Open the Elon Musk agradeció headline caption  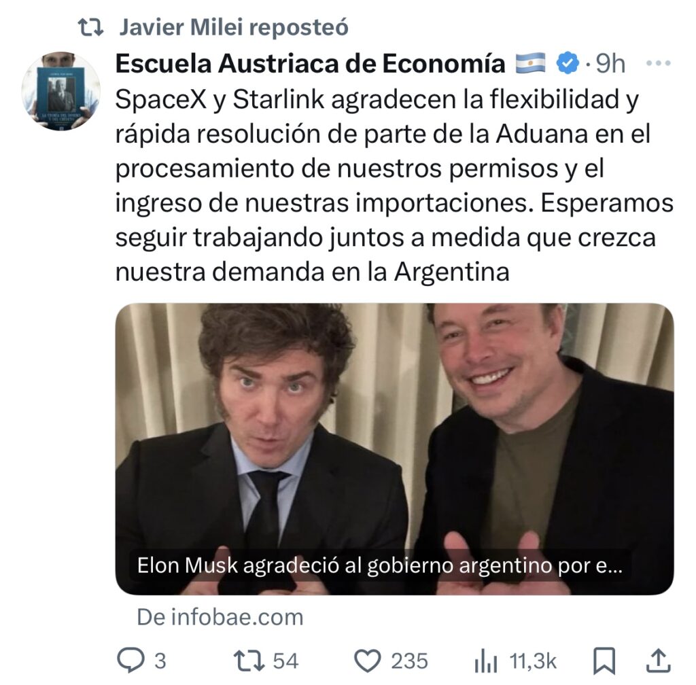tap(379, 565)
